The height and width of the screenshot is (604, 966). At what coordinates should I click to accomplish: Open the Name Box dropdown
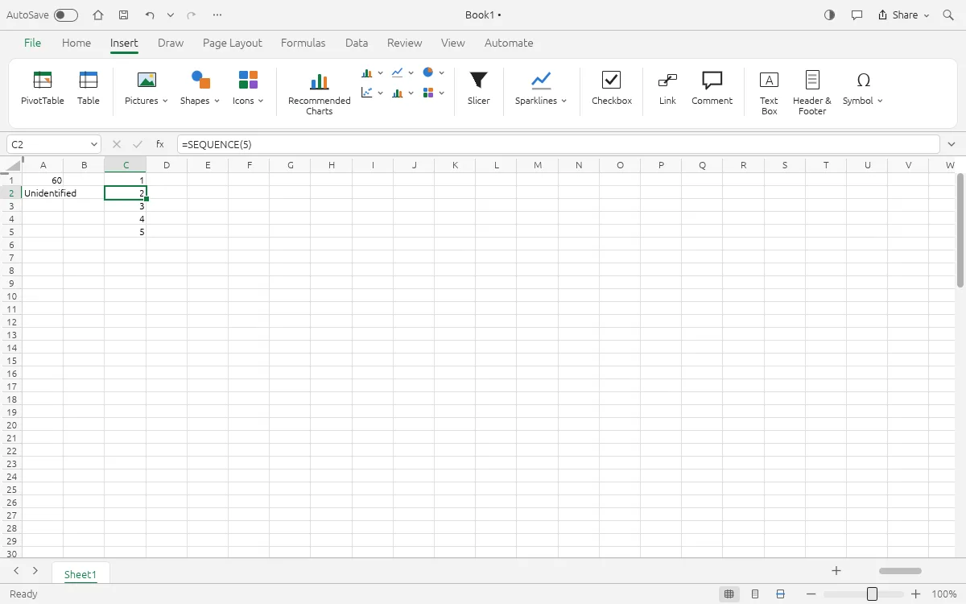point(94,144)
